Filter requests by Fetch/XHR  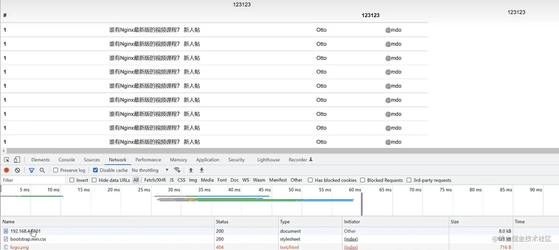pos(155,180)
